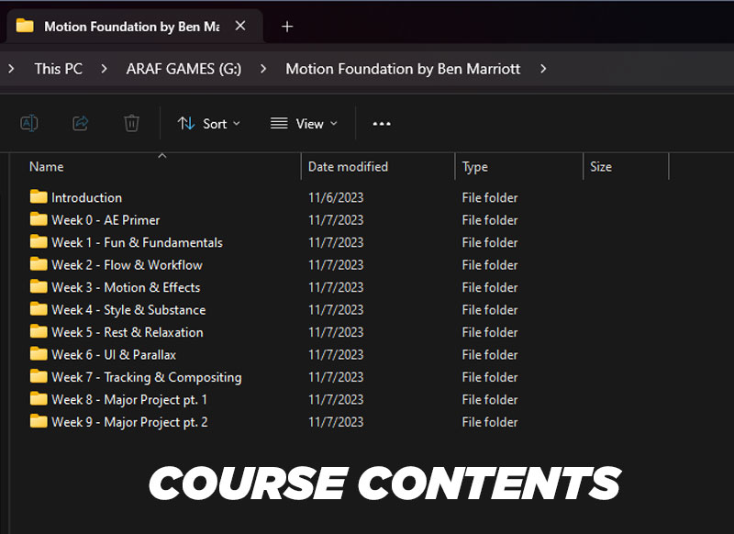Open the See more ellipsis menu
The width and height of the screenshot is (734, 534).
coord(382,123)
